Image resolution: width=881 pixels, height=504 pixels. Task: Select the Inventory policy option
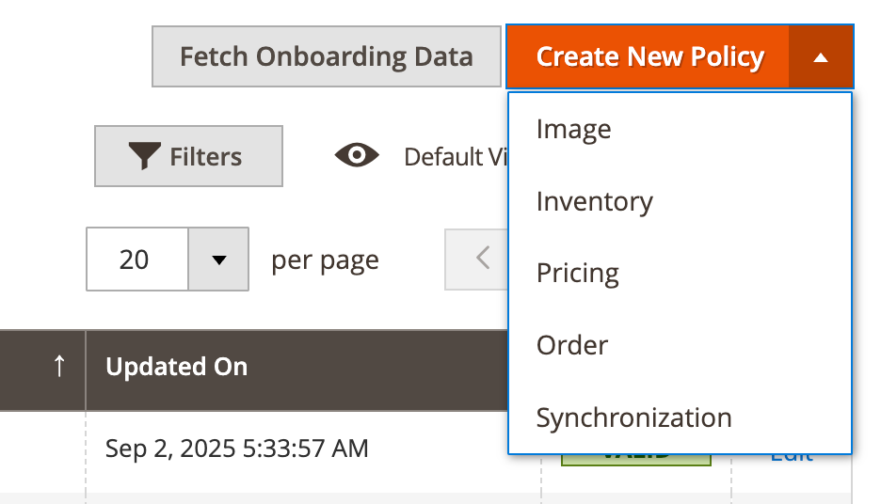tap(594, 201)
